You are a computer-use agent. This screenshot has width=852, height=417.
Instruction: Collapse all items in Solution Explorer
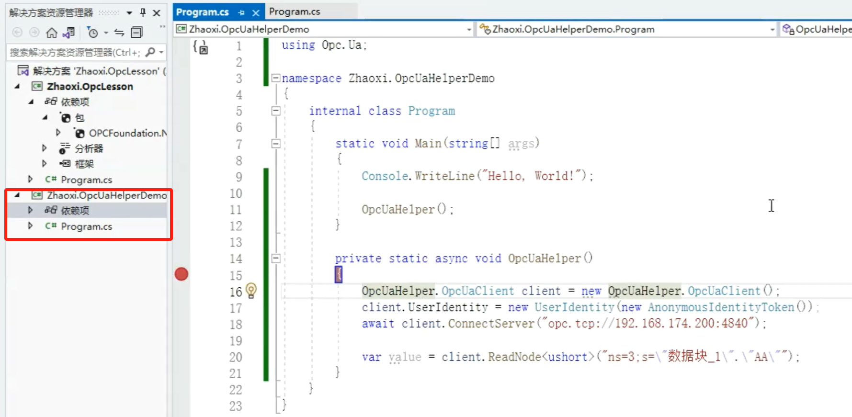tap(136, 33)
